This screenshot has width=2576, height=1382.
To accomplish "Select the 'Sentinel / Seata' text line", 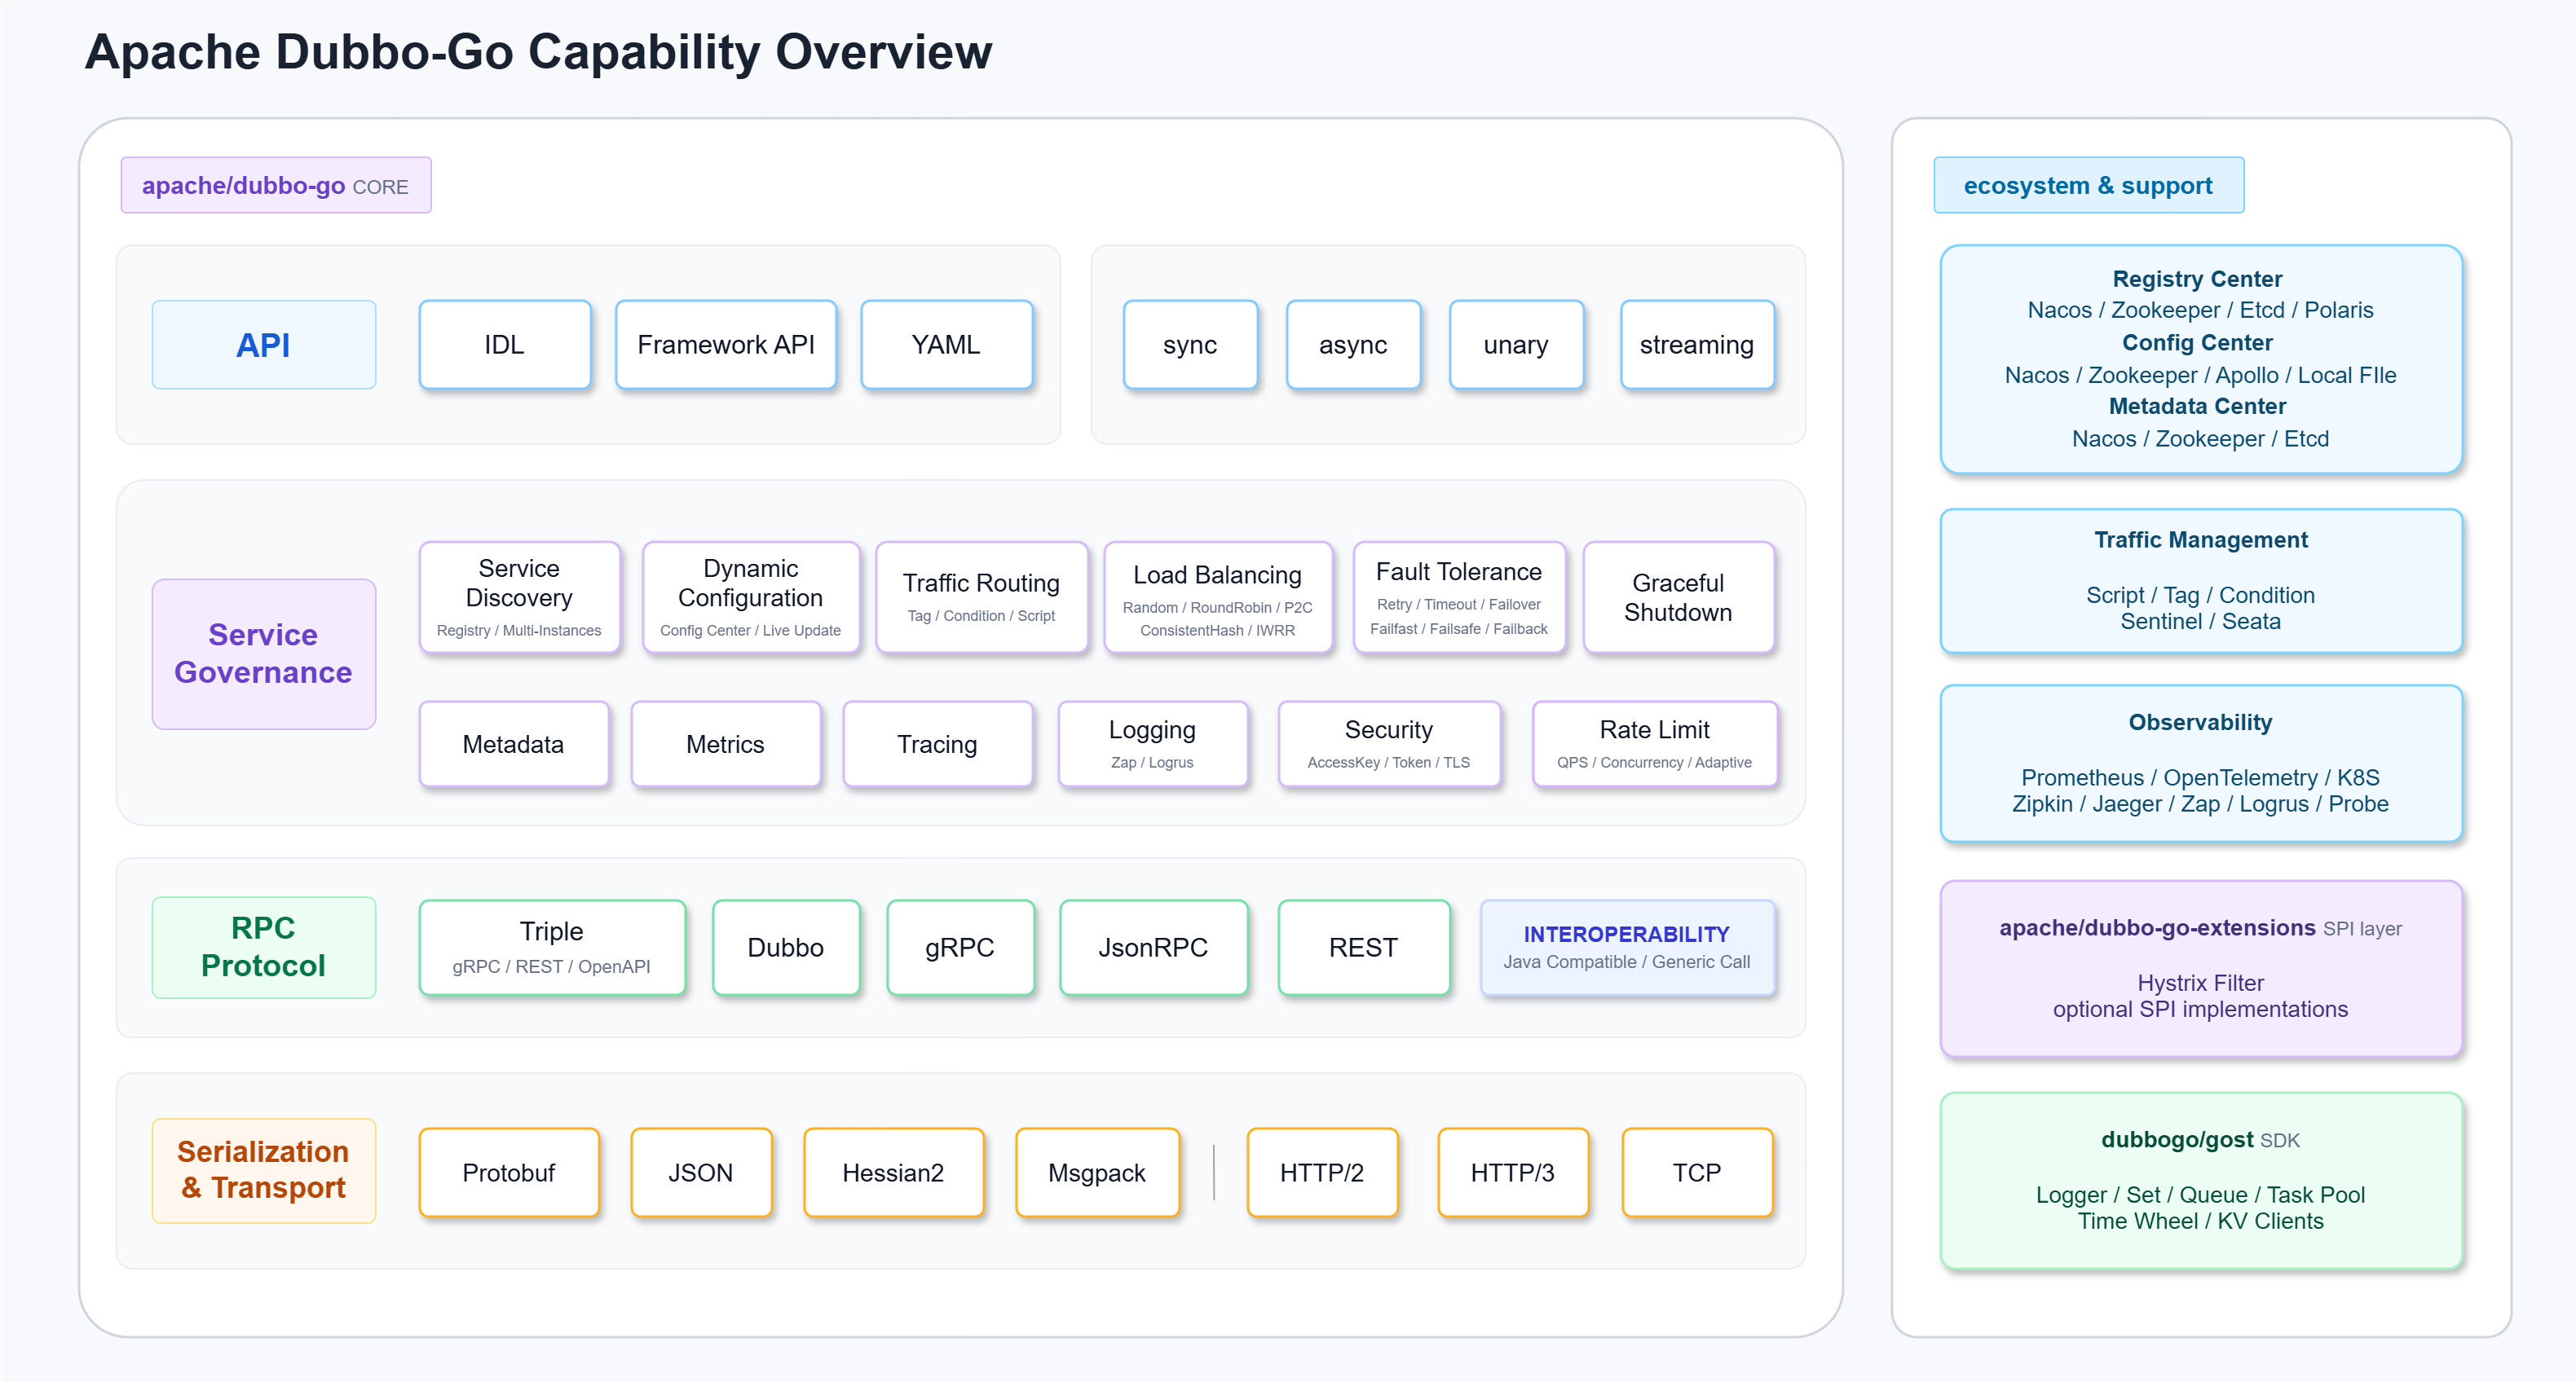I will point(2201,622).
